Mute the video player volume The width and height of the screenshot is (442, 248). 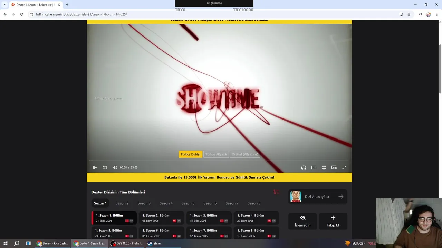(x=115, y=168)
